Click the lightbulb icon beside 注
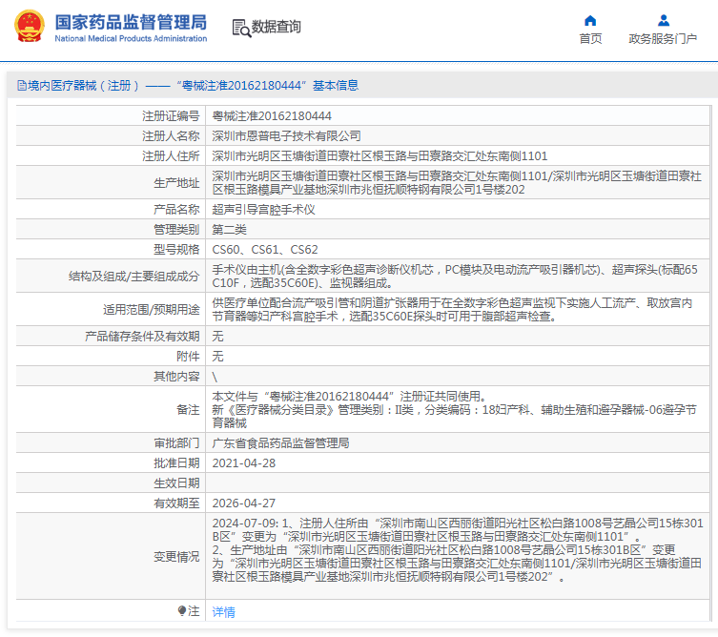The height and width of the screenshot is (637, 718). pos(182,610)
